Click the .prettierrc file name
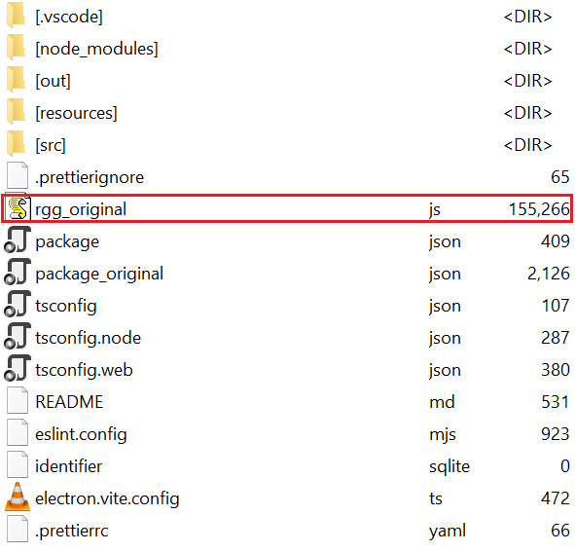Image resolution: width=575 pixels, height=552 pixels. [72, 531]
